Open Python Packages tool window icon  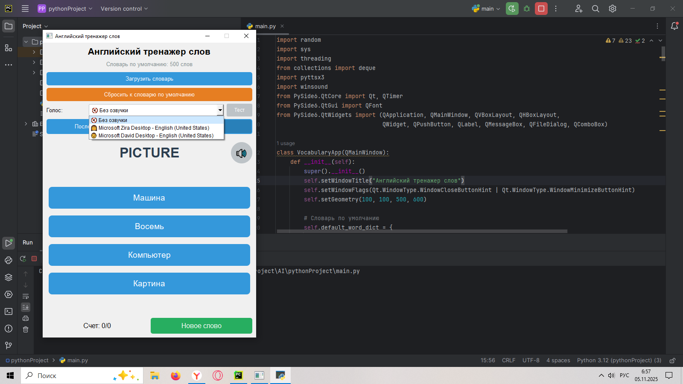tap(9, 277)
